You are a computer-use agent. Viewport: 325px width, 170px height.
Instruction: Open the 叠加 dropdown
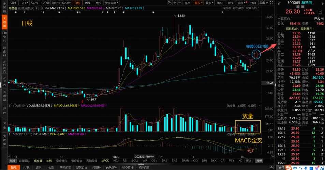[209, 3]
